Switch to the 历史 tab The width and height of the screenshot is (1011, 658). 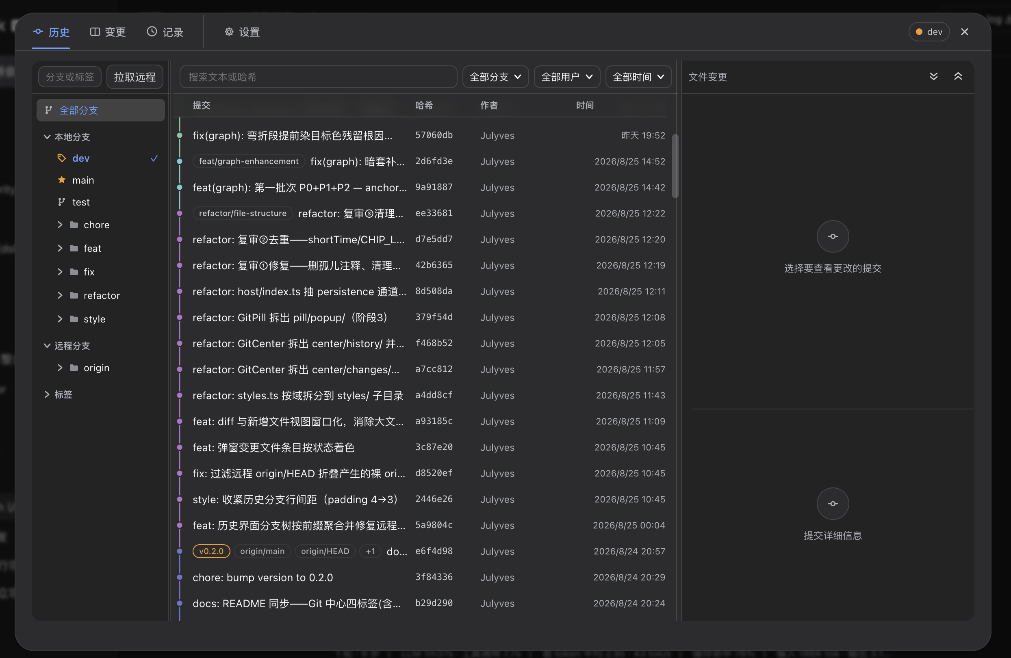point(51,32)
